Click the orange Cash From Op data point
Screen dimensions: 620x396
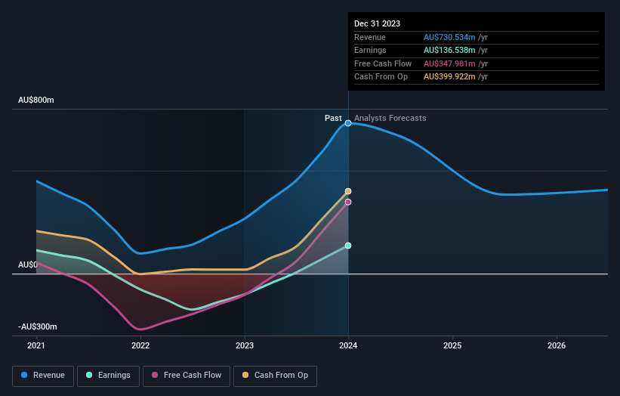(x=348, y=191)
